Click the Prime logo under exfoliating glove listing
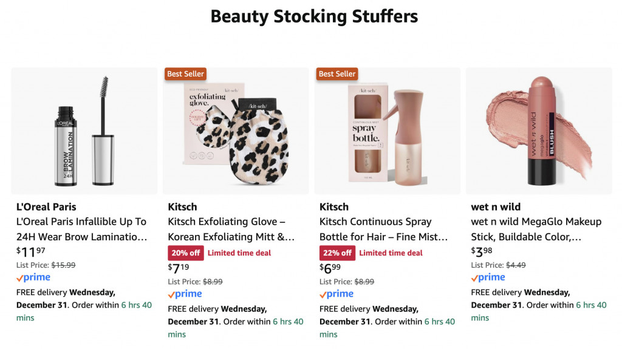The image size is (622, 349). (185, 294)
